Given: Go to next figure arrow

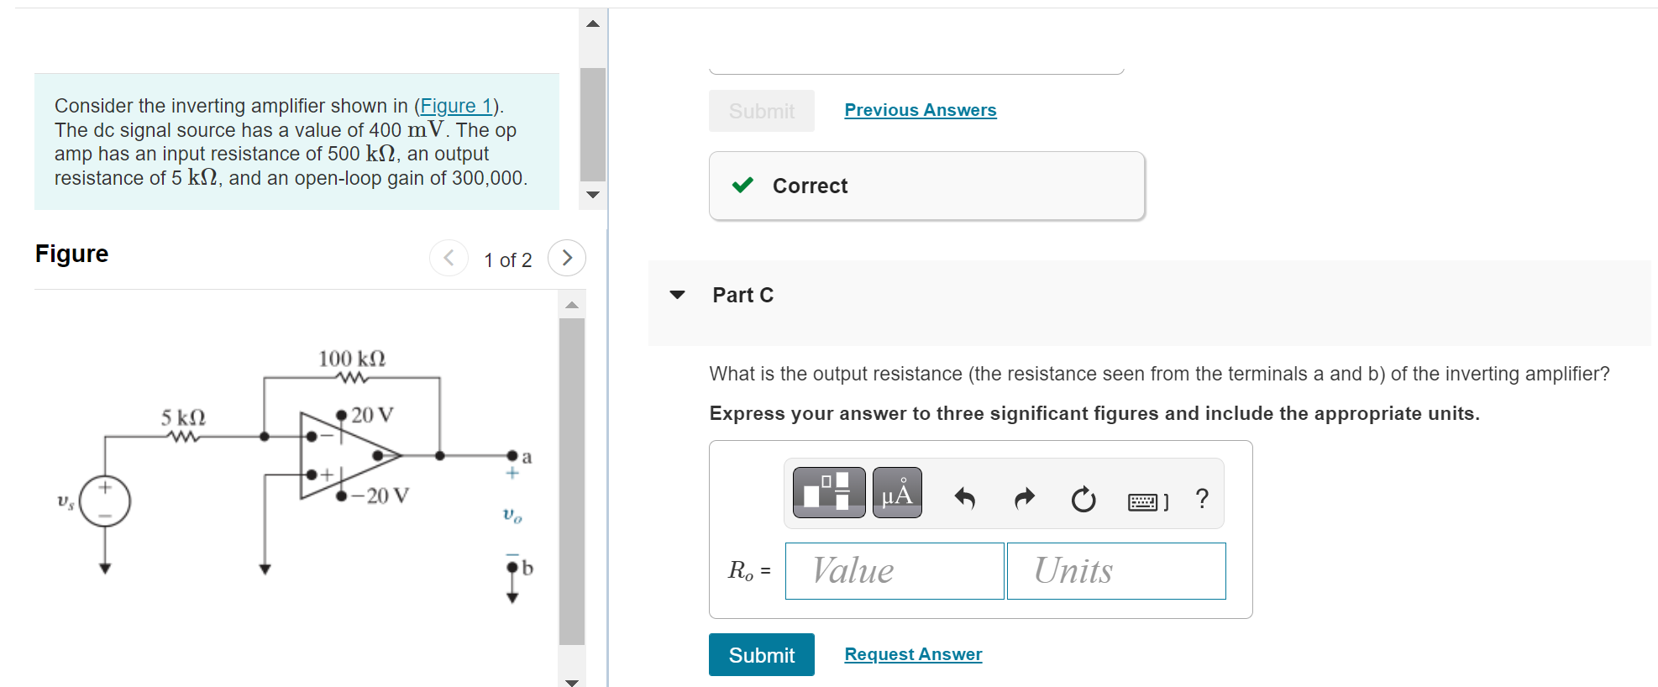Looking at the screenshot, I should [x=567, y=258].
